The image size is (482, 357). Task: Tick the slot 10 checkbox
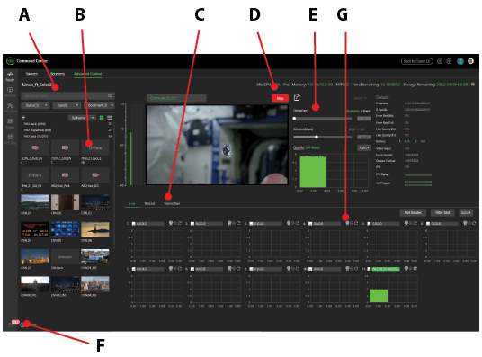point(310,269)
